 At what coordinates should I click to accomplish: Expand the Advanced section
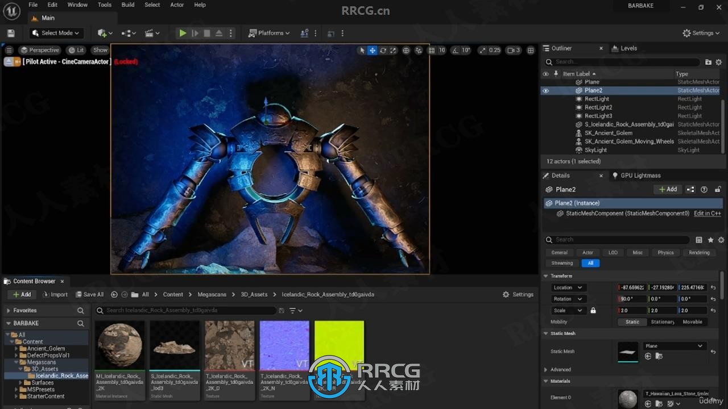[x=546, y=369]
